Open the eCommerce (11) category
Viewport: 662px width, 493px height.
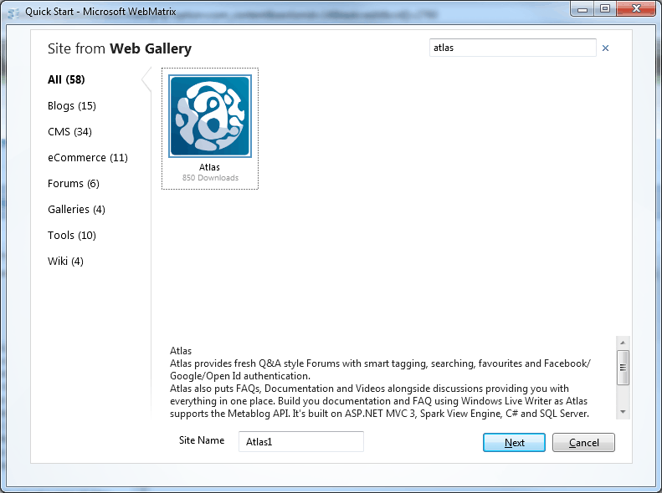pos(88,158)
